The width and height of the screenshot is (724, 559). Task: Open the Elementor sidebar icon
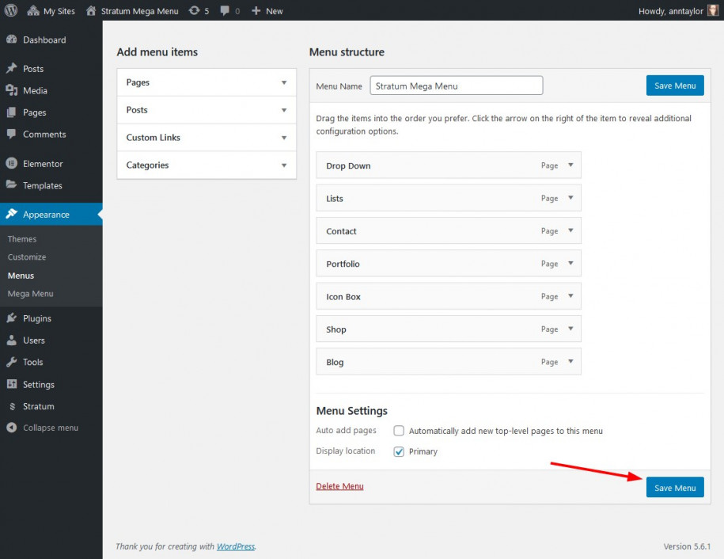coord(12,163)
